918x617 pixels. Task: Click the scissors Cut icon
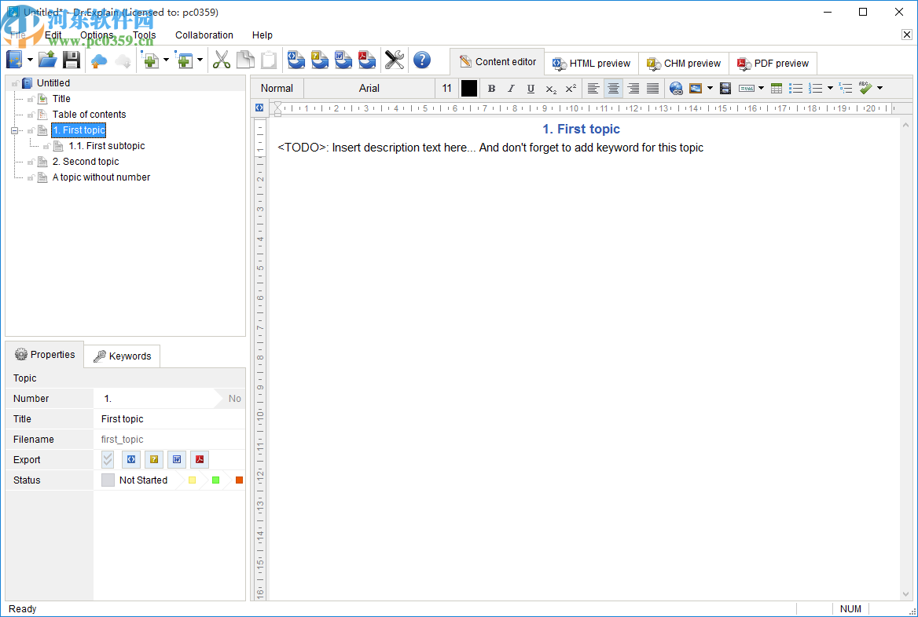(x=222, y=60)
